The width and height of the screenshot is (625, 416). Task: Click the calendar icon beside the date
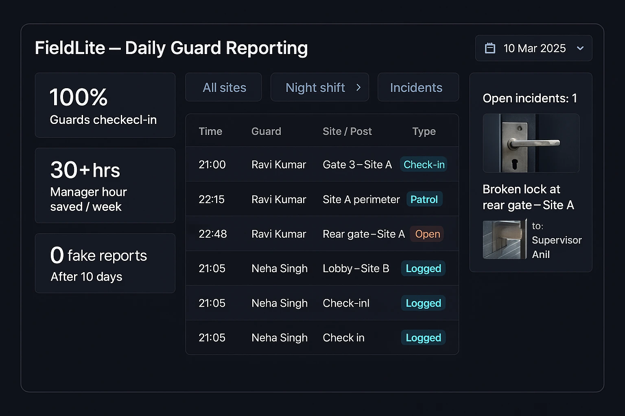click(490, 48)
